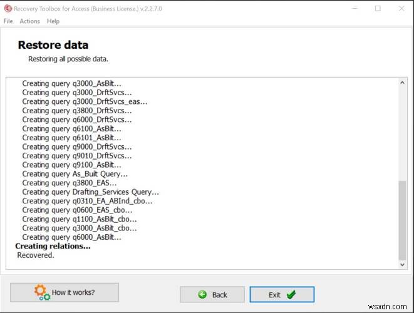Select log line 'Creating query q3000_AsBilt...'
The image size is (414, 313).
71,84
